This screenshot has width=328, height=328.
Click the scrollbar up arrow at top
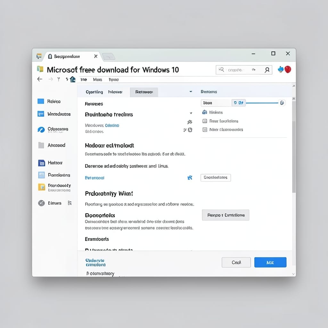point(294,86)
